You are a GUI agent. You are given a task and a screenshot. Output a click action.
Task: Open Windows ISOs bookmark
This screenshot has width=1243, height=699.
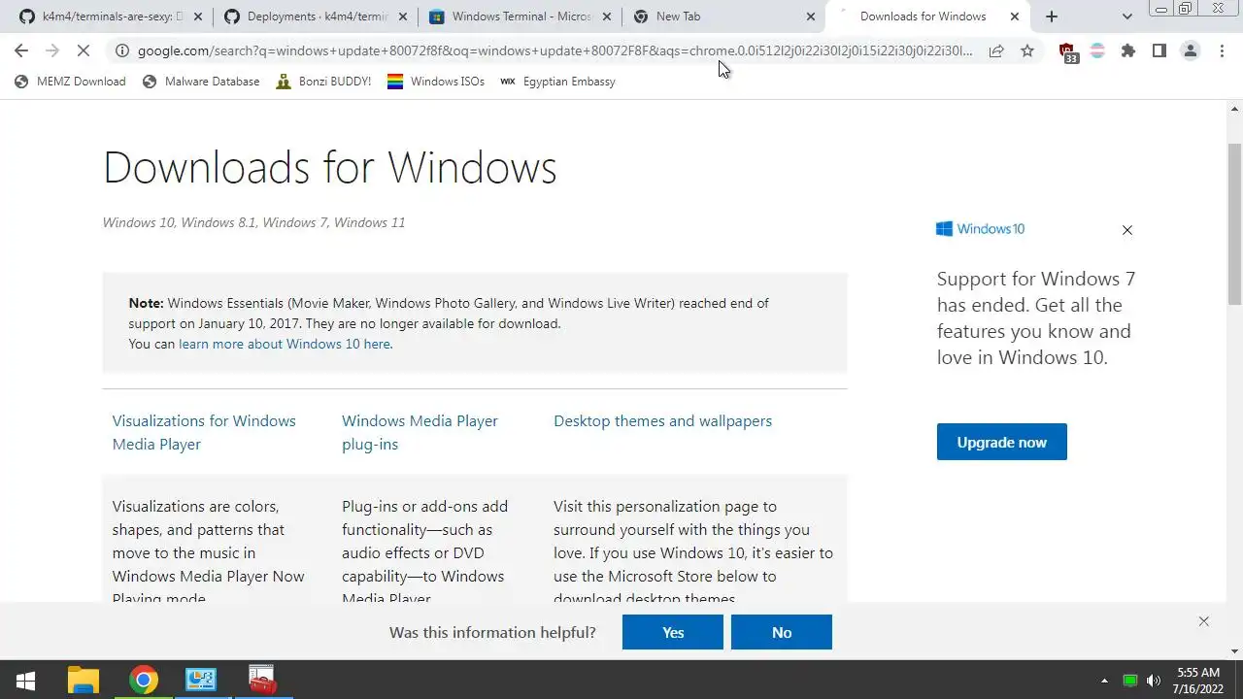(x=436, y=82)
